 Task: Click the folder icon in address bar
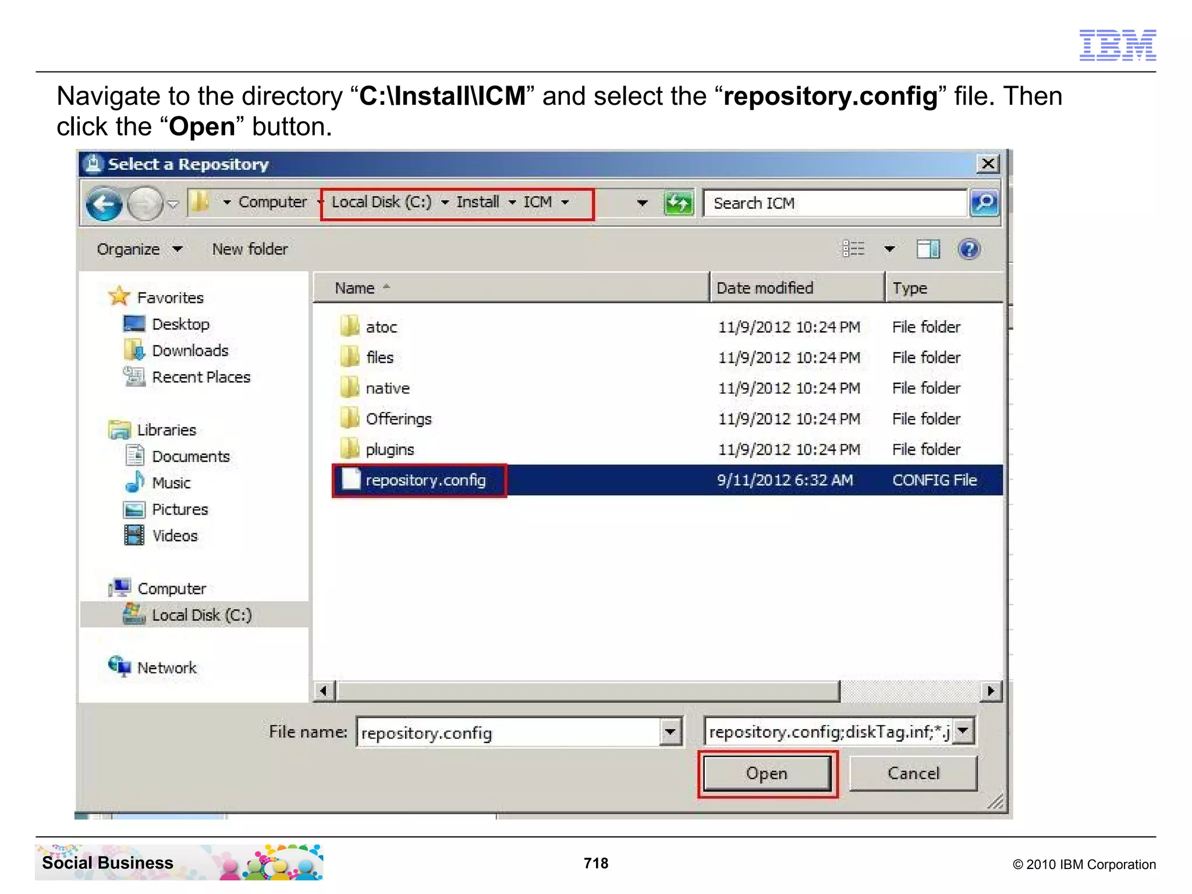tap(200, 202)
